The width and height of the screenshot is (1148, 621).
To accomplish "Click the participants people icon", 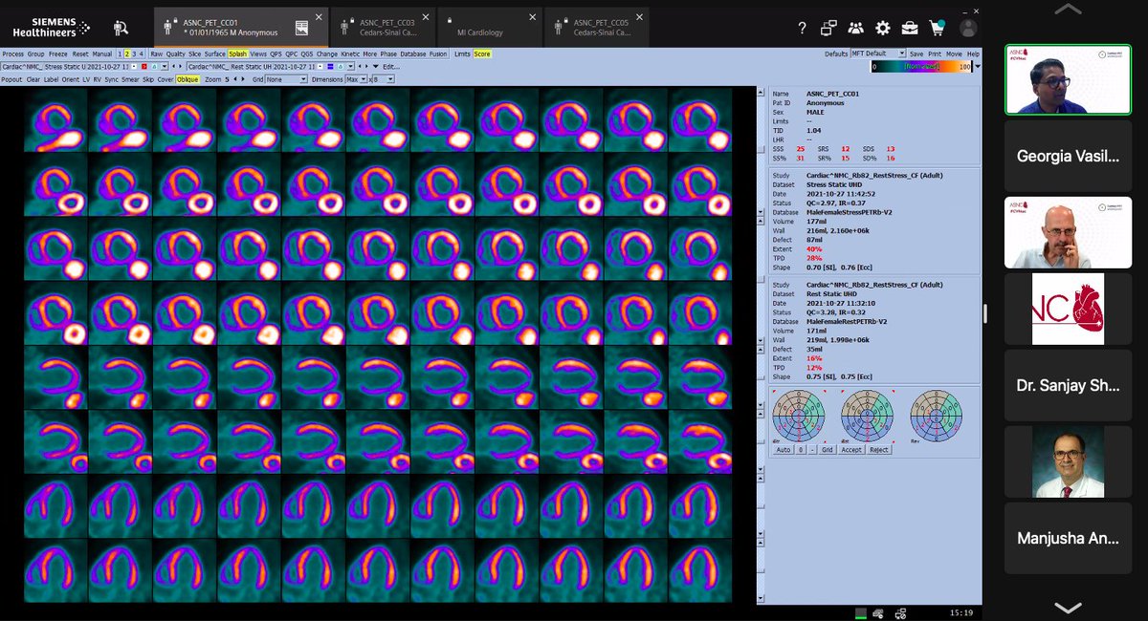I will pyautogui.click(x=855, y=29).
